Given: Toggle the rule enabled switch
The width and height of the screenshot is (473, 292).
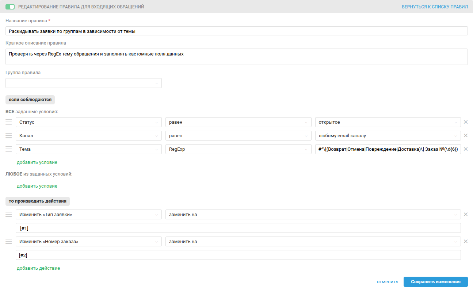Looking at the screenshot, I should [x=10, y=7].
